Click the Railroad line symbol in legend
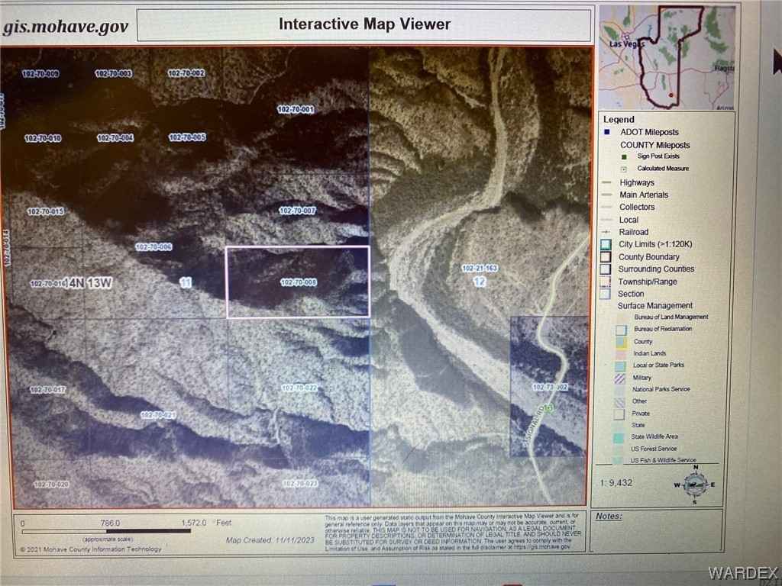 [x=606, y=232]
